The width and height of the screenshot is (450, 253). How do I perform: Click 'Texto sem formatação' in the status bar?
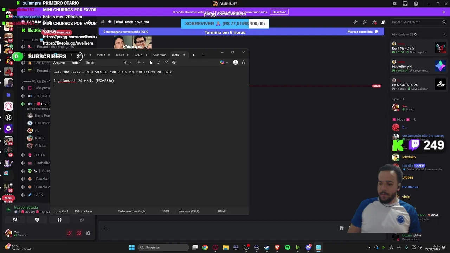pos(132,211)
